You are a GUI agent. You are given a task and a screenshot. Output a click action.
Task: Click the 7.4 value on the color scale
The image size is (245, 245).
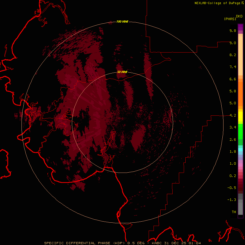point(233,67)
